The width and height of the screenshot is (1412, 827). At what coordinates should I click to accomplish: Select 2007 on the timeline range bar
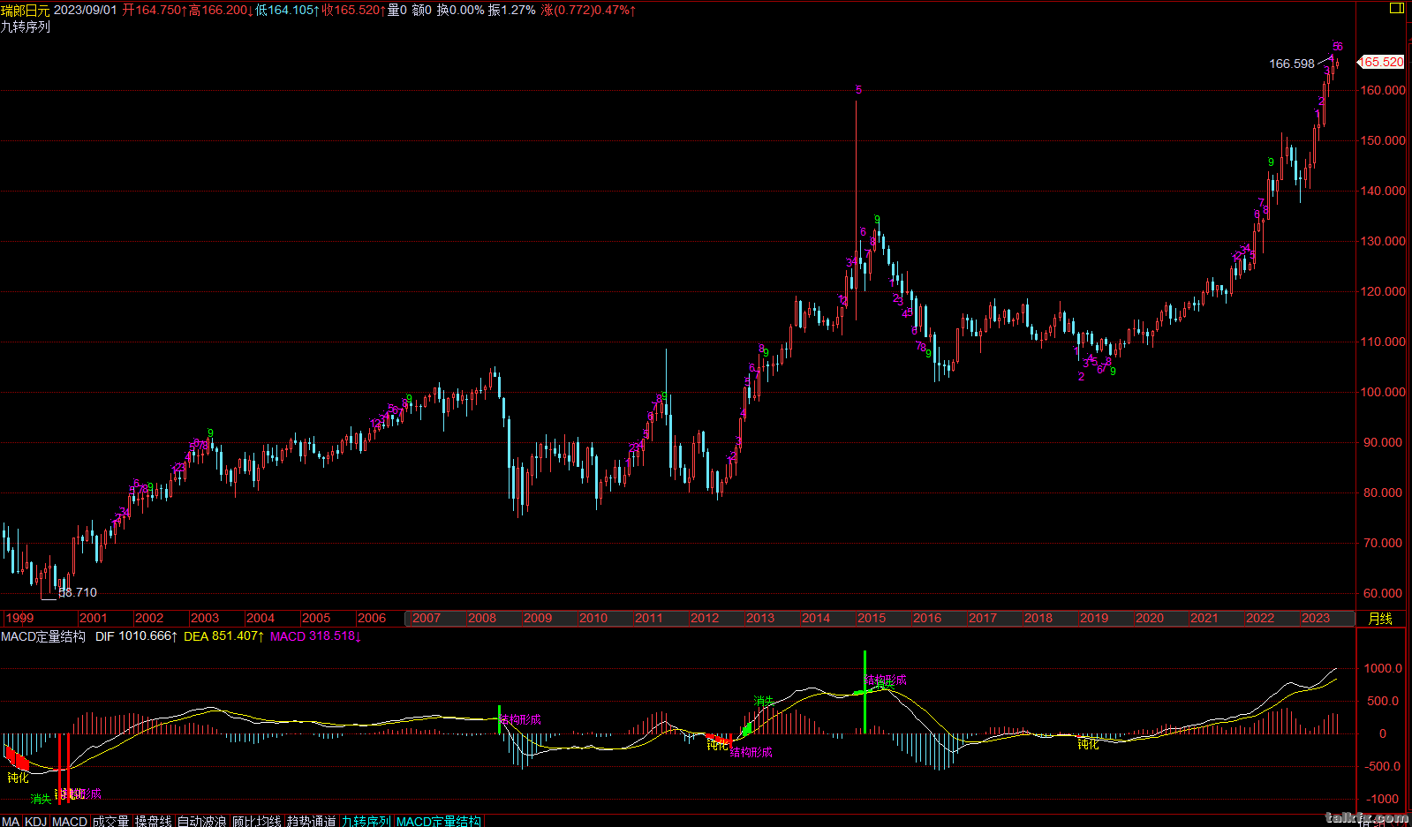[x=427, y=618]
